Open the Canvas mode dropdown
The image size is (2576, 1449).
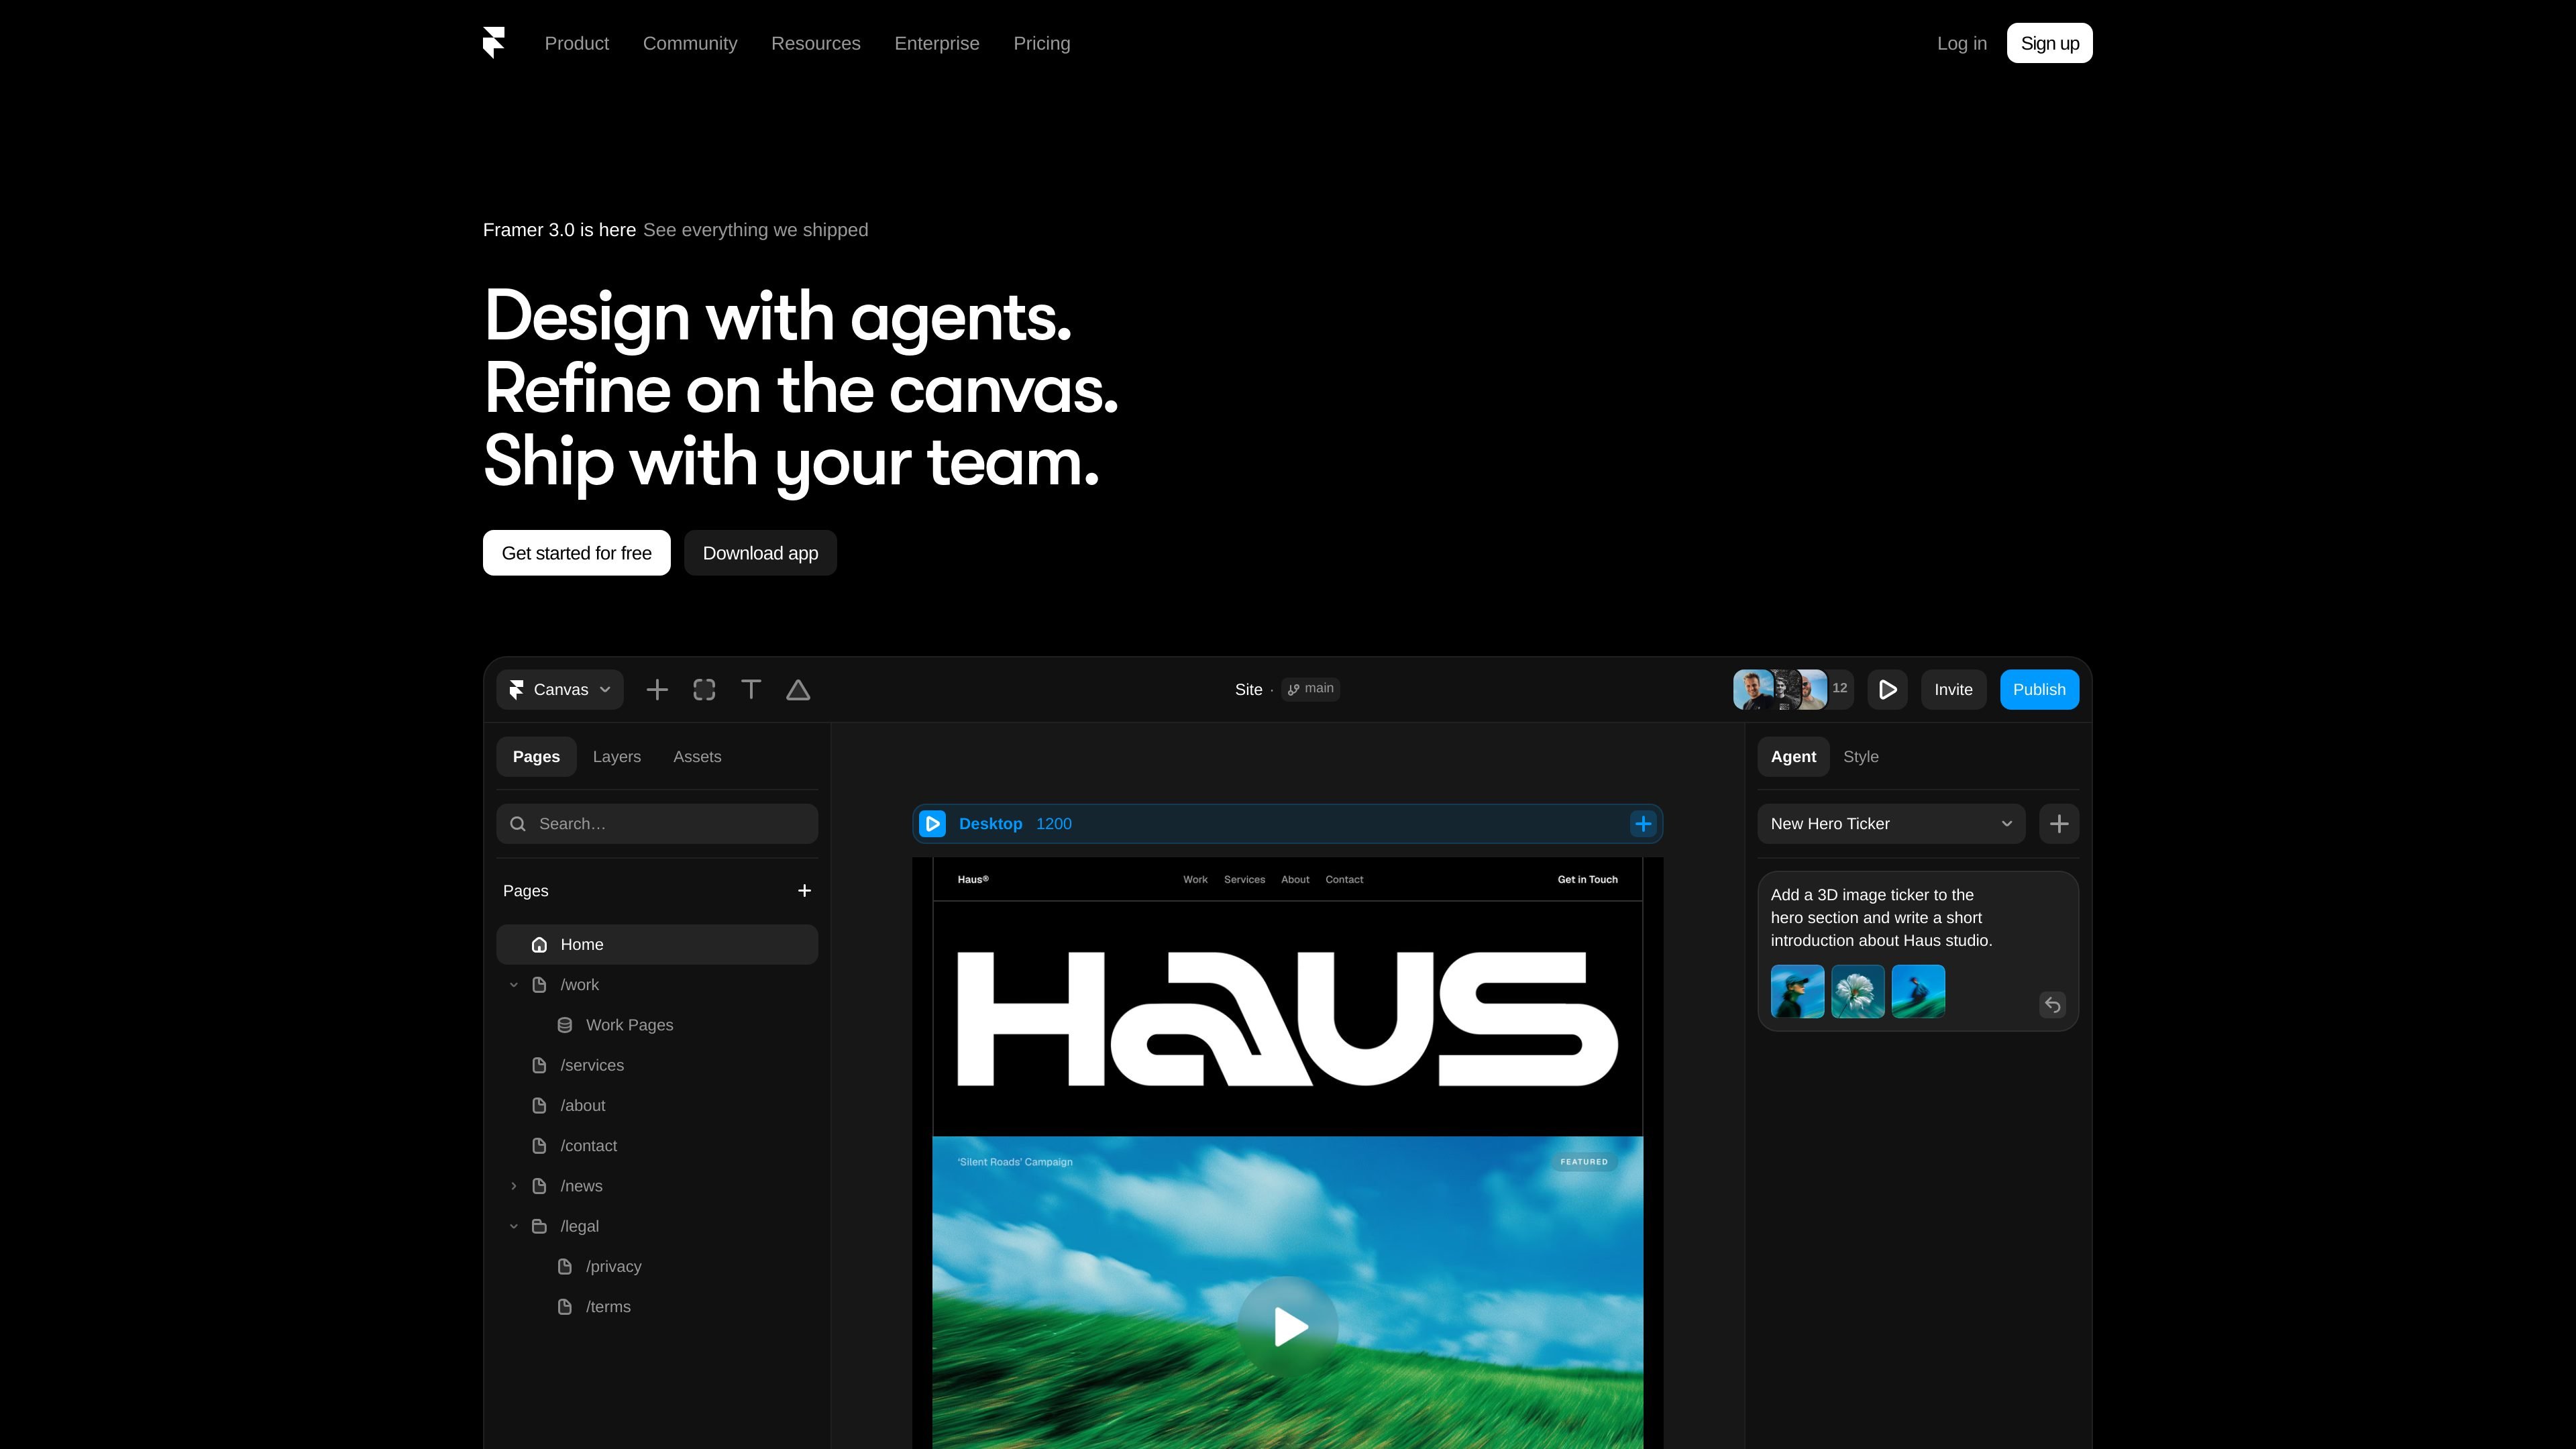click(x=560, y=690)
